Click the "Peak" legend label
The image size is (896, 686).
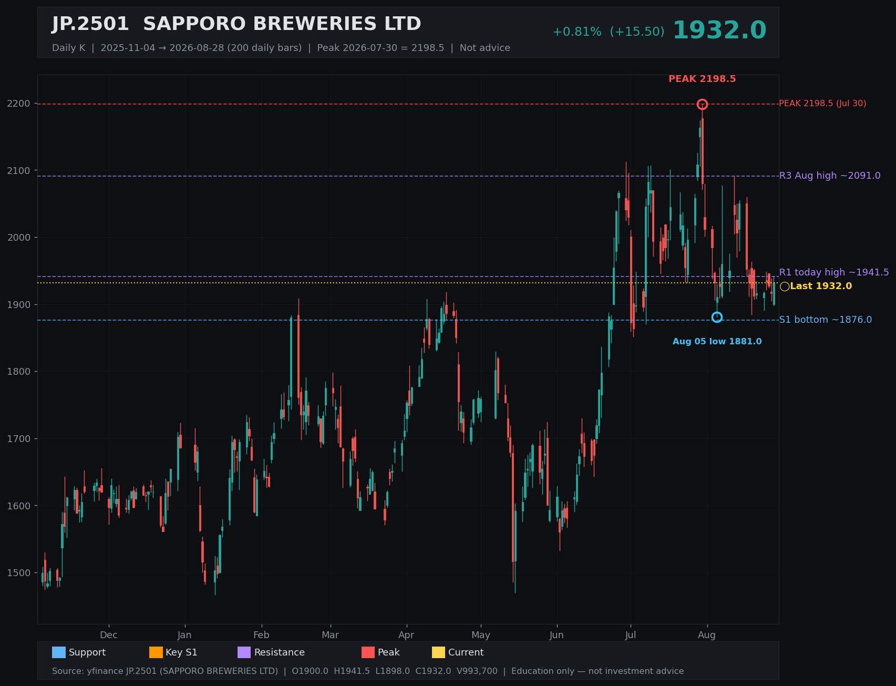[x=389, y=652]
